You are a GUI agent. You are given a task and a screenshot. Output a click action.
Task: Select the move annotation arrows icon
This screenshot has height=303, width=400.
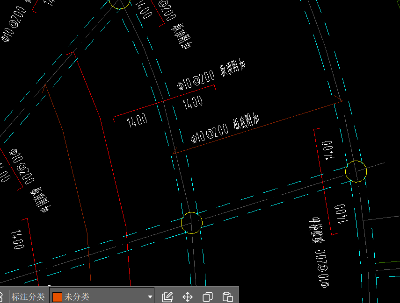188,297
